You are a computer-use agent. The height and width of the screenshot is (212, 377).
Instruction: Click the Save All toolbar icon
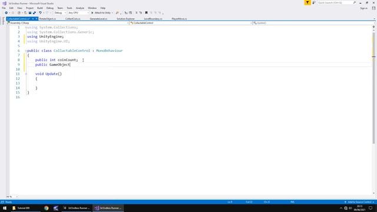(x=34, y=13)
